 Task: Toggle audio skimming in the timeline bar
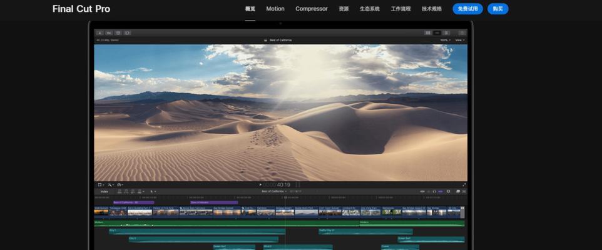click(428, 191)
